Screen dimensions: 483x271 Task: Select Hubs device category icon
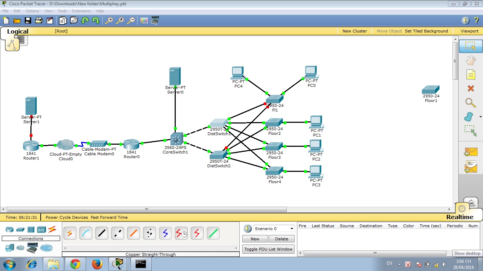coord(31,230)
